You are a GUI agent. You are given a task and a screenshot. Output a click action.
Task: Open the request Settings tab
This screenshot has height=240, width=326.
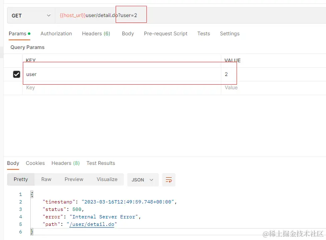tap(230, 34)
